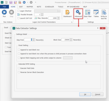Click the small blue Run icon in quick access toolbar
Viewport: 109px width, 101px height.
coord(24,2)
